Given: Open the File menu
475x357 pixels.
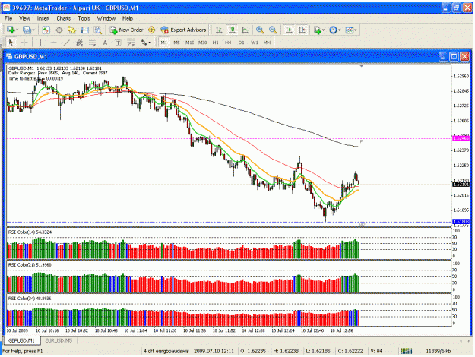Looking at the screenshot, I should tap(8, 18).
